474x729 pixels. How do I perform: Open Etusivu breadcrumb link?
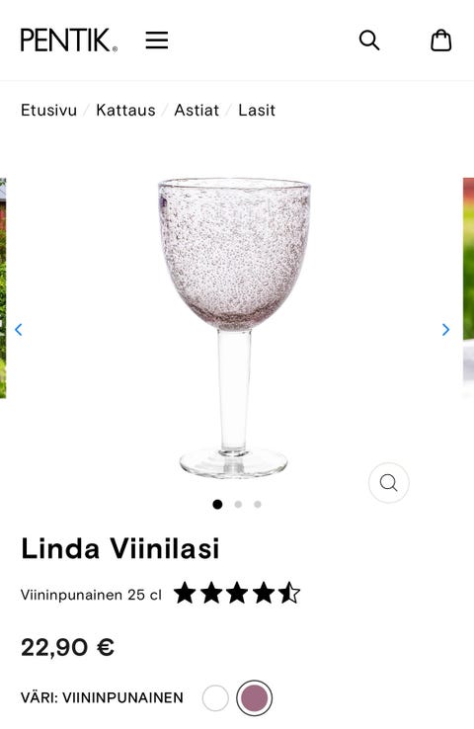(48, 111)
